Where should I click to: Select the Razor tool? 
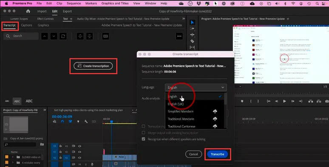click(192, 41)
